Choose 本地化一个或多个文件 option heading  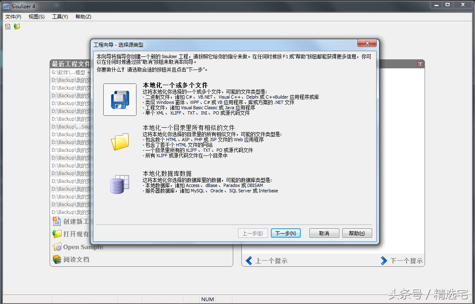pos(175,85)
